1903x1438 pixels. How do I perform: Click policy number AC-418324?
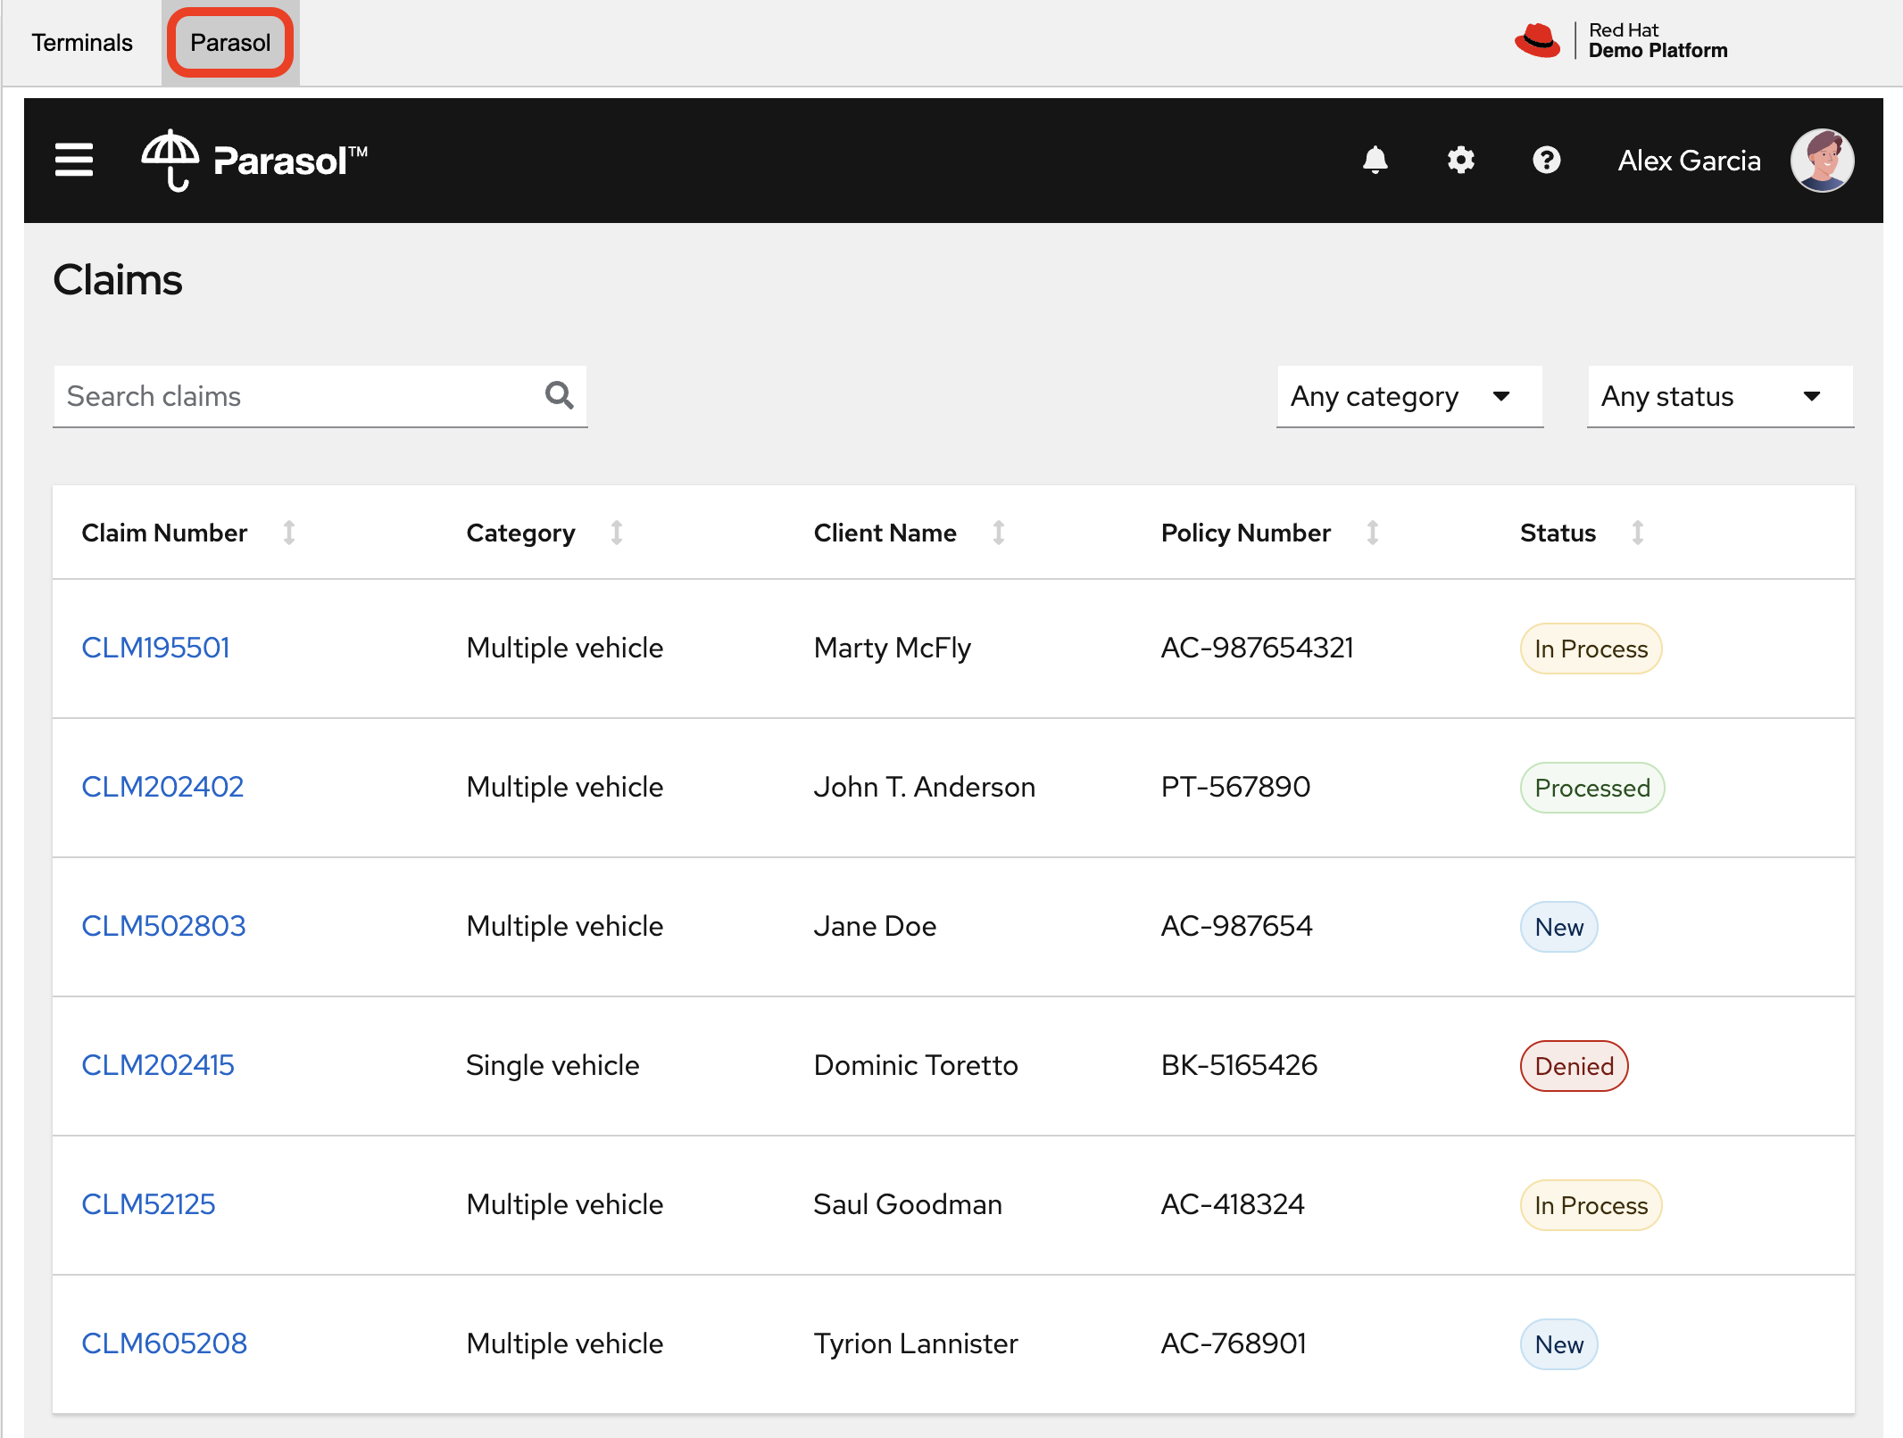(1233, 1204)
